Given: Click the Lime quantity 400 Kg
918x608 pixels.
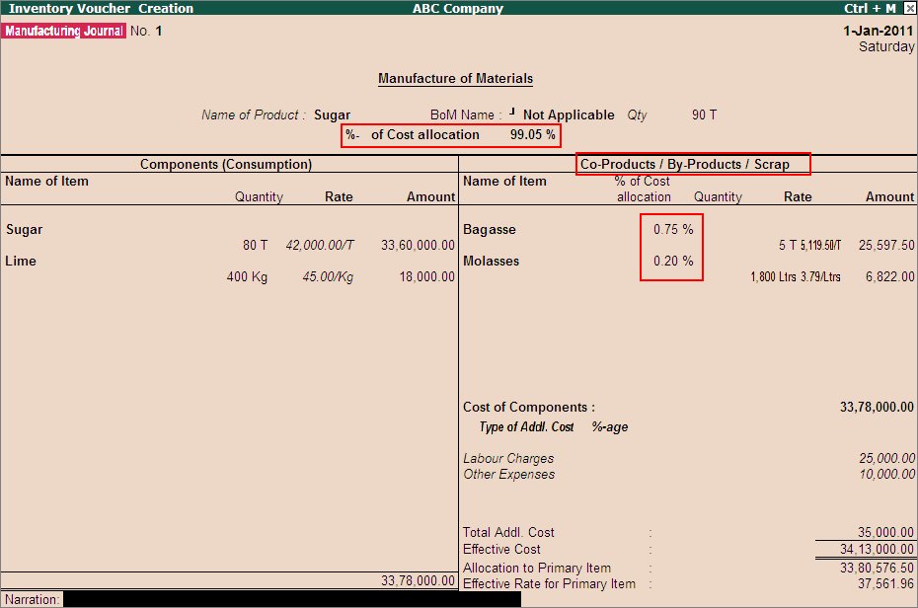Looking at the screenshot, I should coord(245,277).
